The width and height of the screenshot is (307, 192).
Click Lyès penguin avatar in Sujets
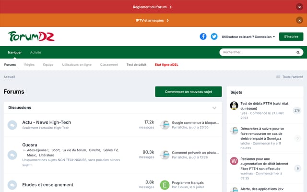(x=234, y=106)
